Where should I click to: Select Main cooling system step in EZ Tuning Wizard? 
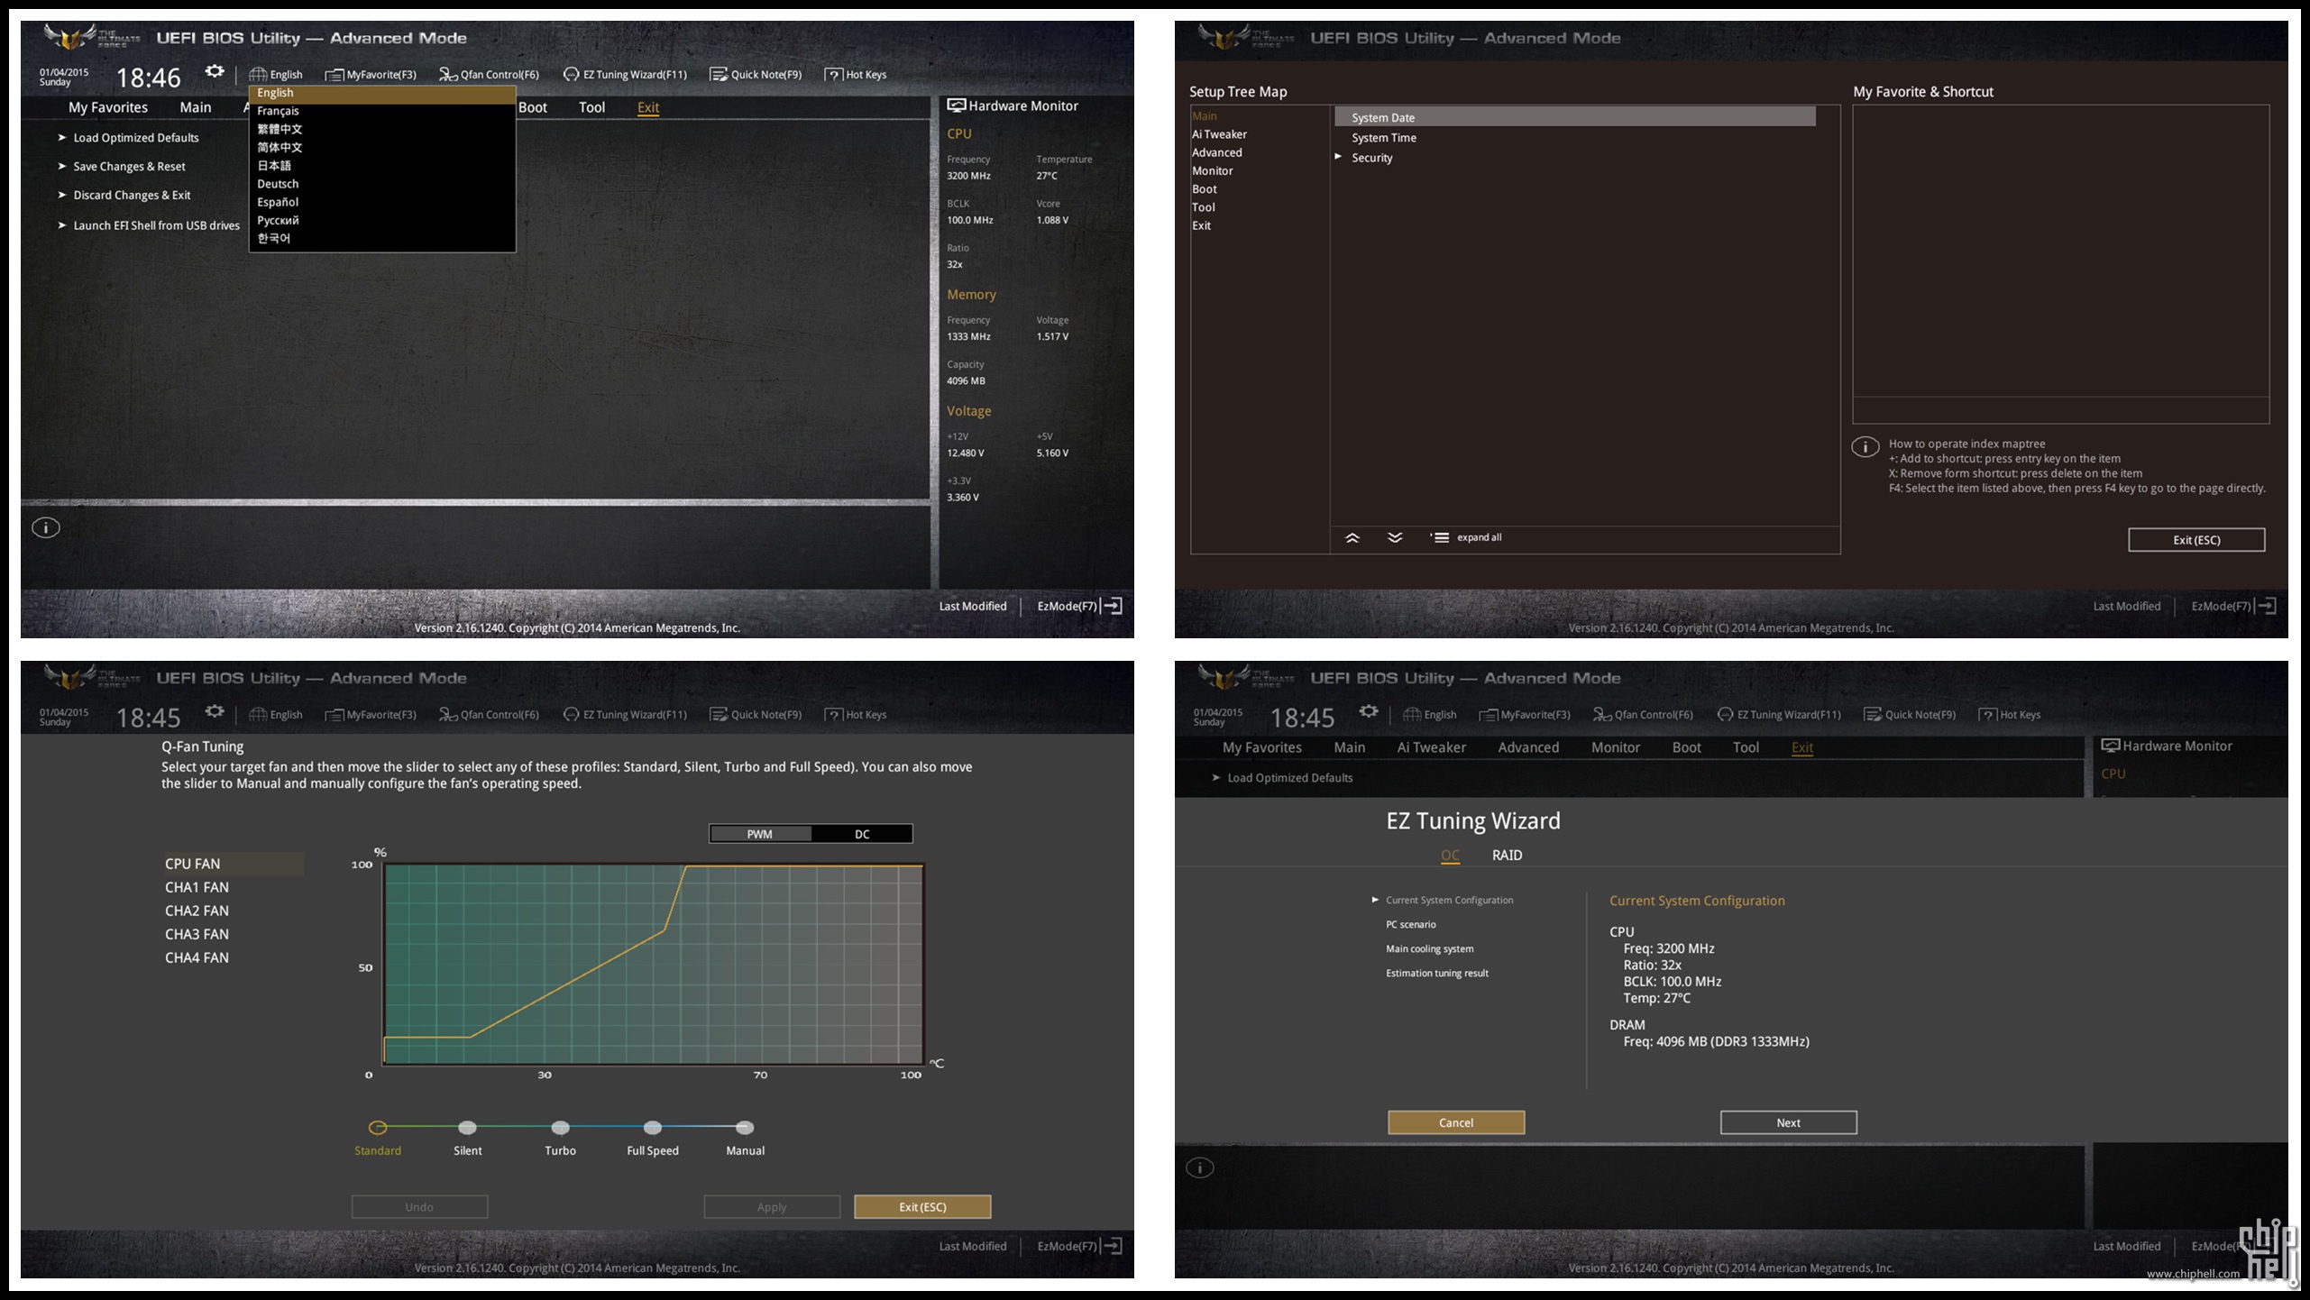[x=1429, y=948]
